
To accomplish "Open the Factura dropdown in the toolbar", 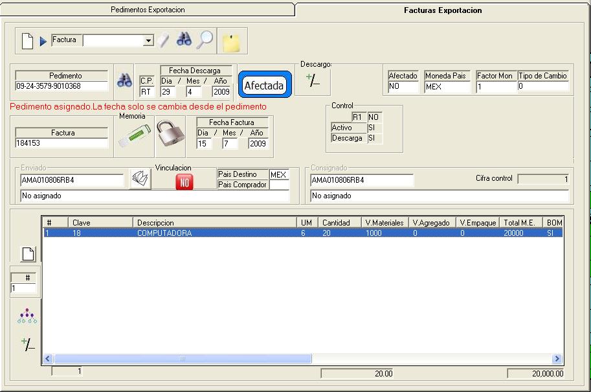I will tap(149, 40).
